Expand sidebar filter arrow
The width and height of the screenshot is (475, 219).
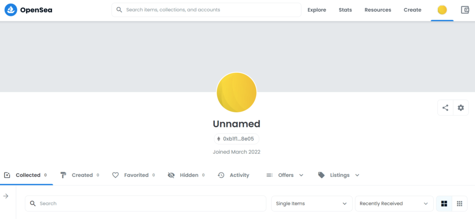coord(6,196)
